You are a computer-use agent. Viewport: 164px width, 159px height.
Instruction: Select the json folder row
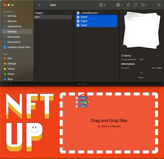pos(53,17)
